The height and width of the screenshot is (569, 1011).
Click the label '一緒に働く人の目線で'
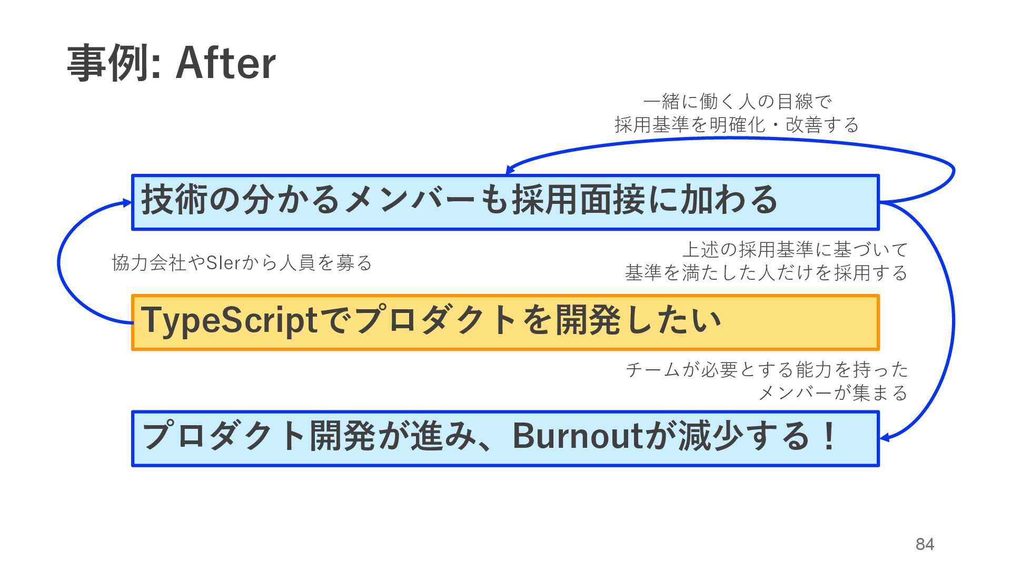coord(737,101)
